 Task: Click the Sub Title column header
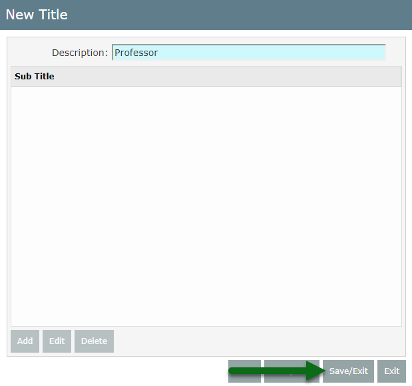coord(206,76)
